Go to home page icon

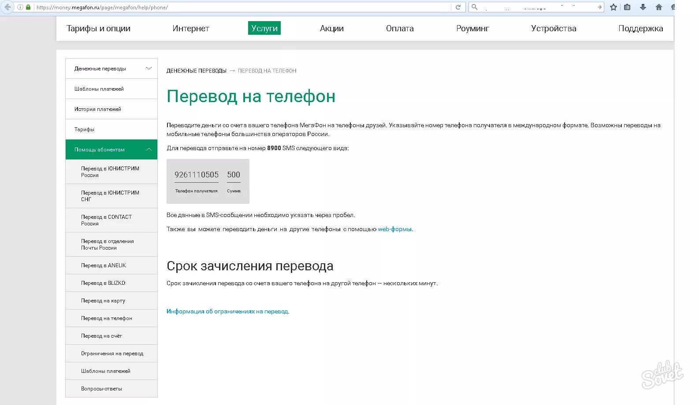pyautogui.click(x=659, y=7)
